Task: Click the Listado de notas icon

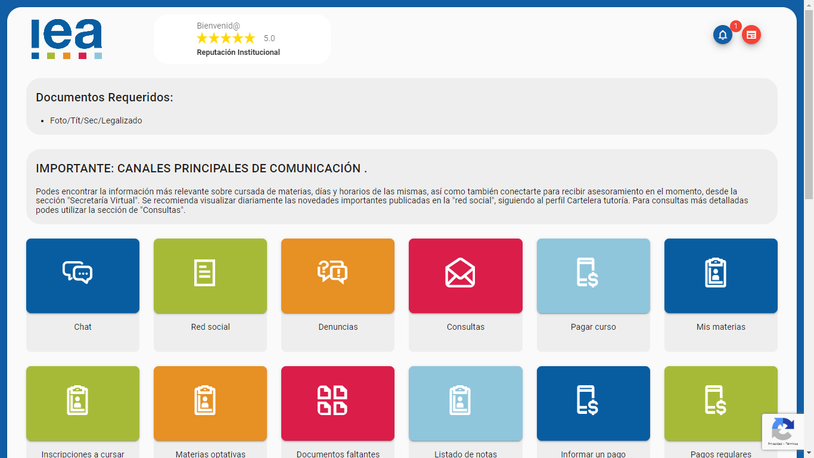Action: pos(460,400)
